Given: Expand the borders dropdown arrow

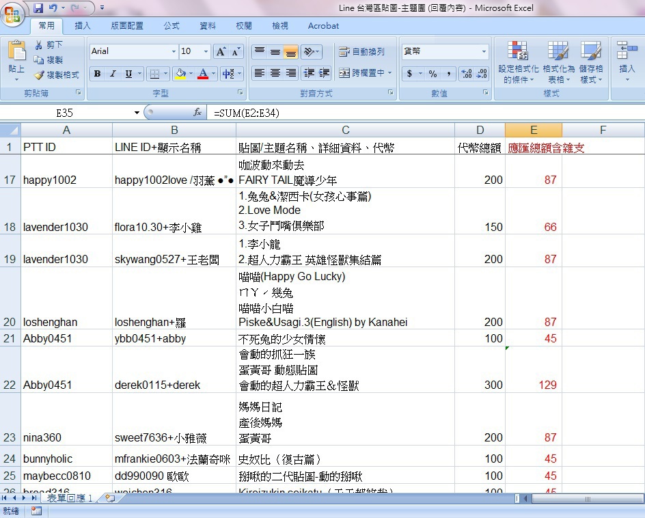Looking at the screenshot, I should pos(166,74).
